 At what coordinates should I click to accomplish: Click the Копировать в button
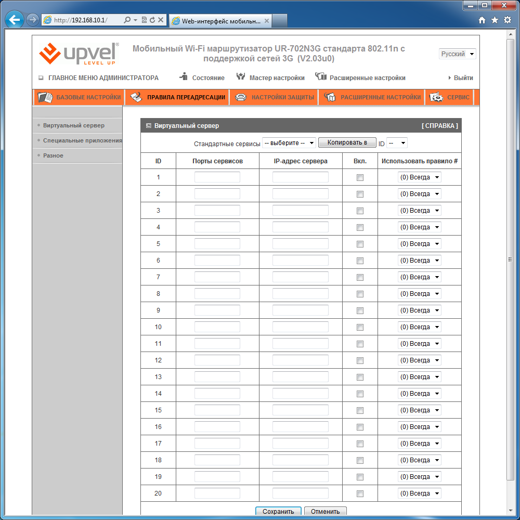[347, 142]
